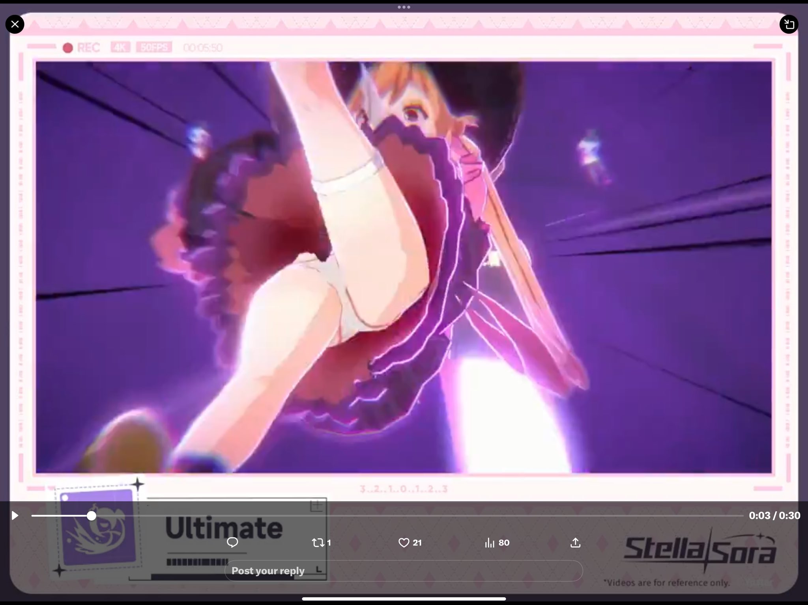The height and width of the screenshot is (605, 808).
Task: Click the repost count of 1
Action: (329, 543)
